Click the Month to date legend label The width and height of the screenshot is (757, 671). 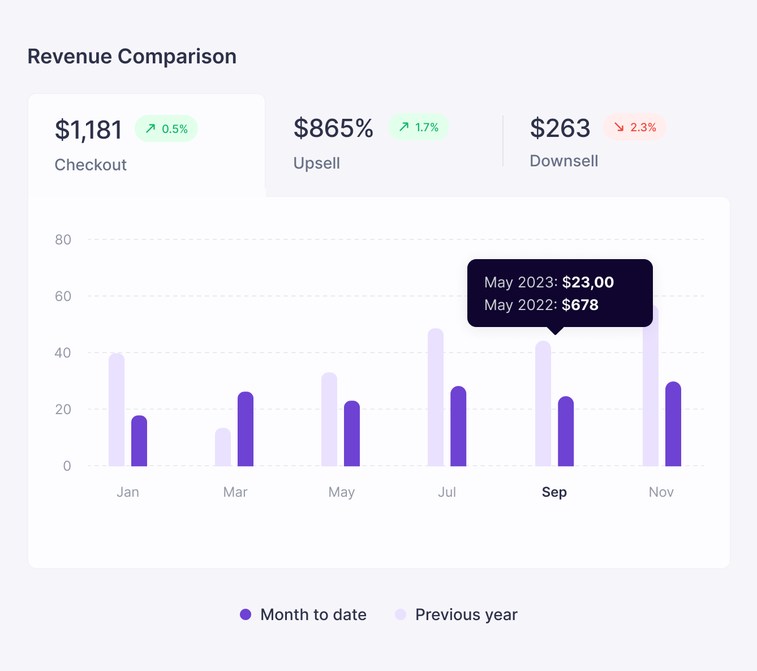[x=313, y=614]
